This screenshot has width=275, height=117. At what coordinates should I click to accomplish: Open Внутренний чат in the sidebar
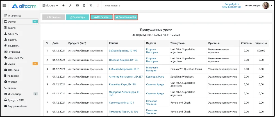tap(16, 106)
